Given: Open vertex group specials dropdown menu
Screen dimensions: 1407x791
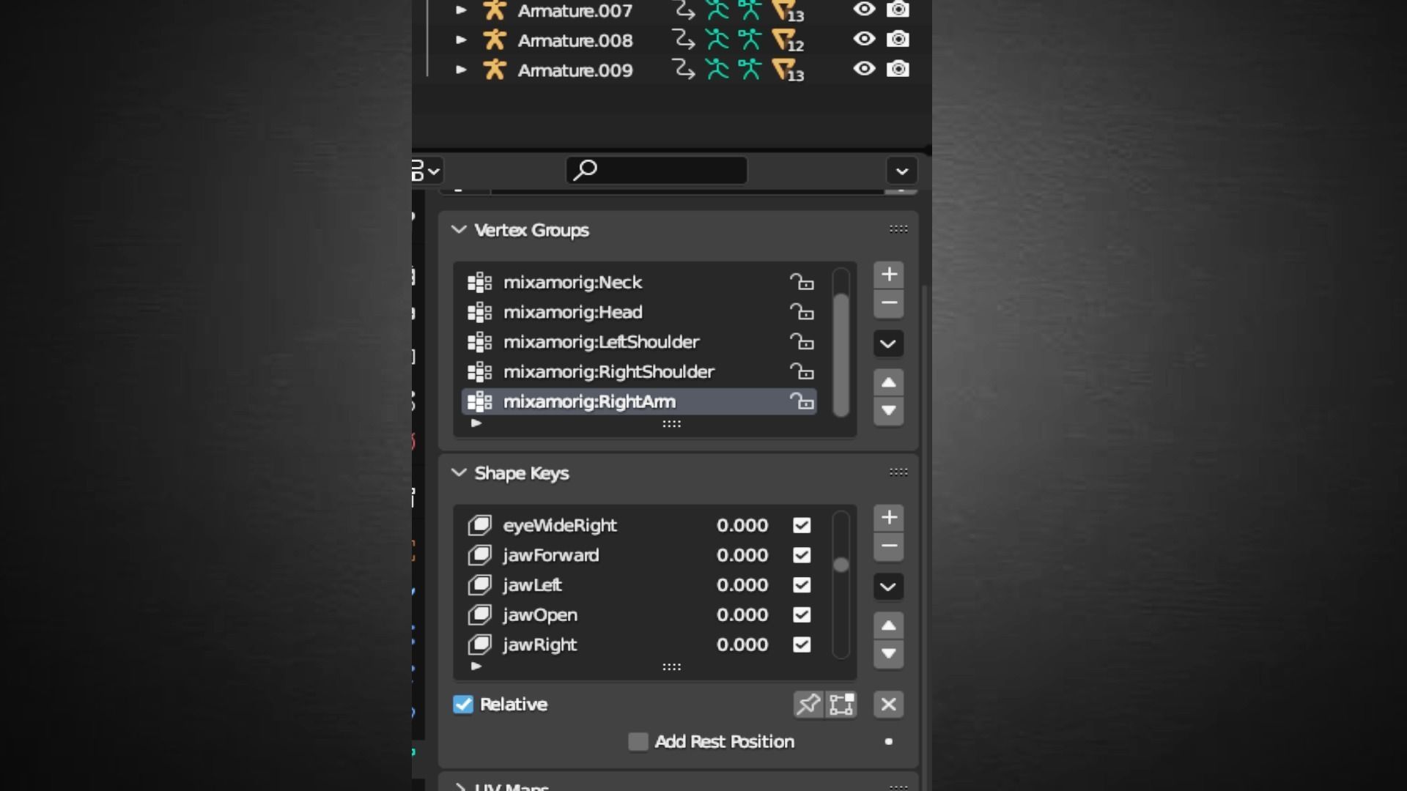Looking at the screenshot, I should [888, 343].
